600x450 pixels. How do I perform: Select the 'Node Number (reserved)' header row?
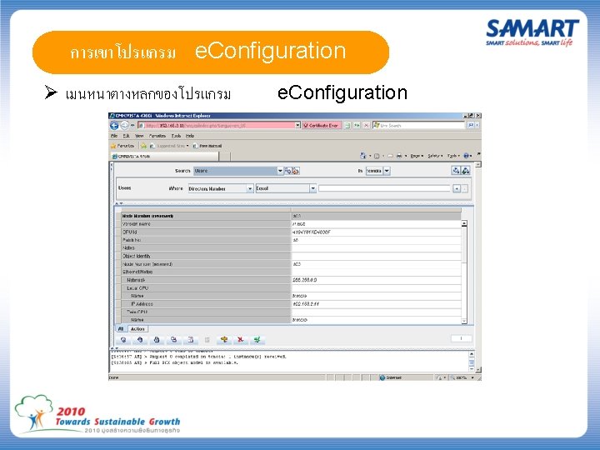click(291, 216)
